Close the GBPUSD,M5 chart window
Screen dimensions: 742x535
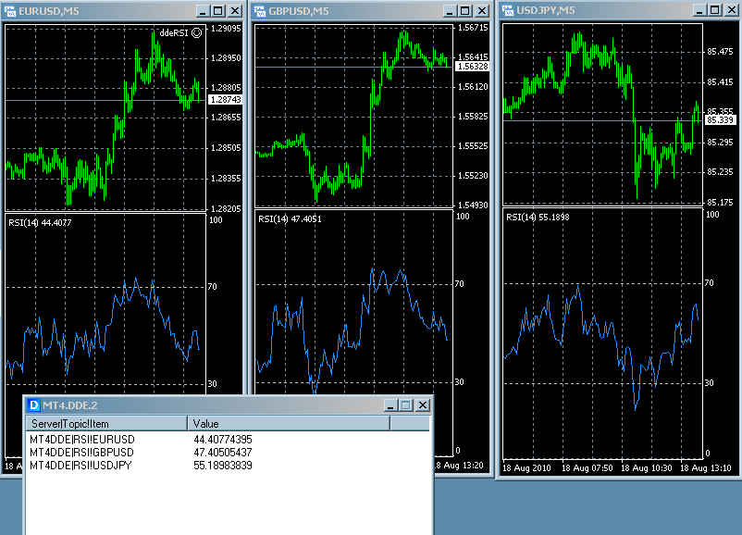[x=481, y=11]
